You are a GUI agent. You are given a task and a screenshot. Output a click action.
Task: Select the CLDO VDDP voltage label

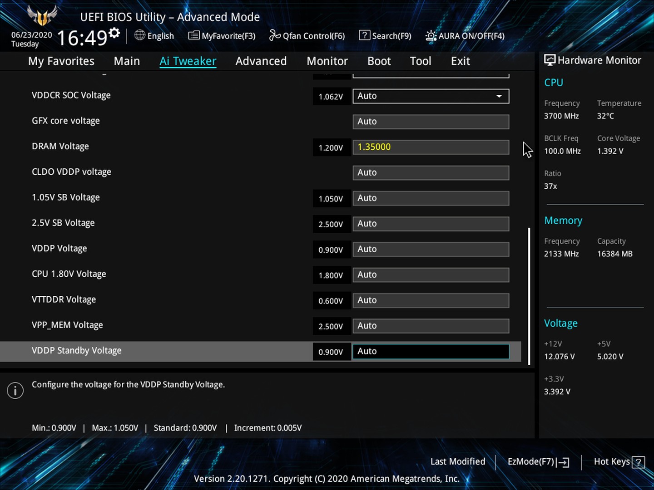pyautogui.click(x=71, y=172)
